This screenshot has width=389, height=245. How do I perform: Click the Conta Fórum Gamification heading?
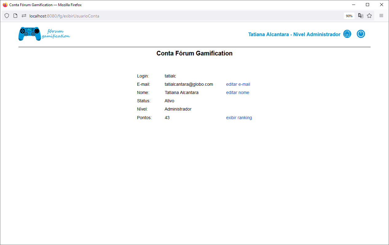(194, 53)
